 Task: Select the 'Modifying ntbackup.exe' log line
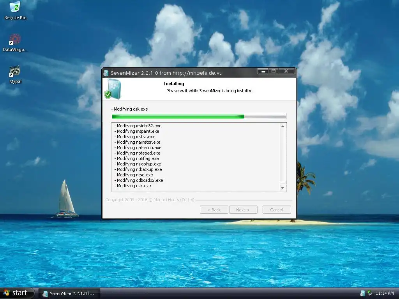[x=138, y=169]
